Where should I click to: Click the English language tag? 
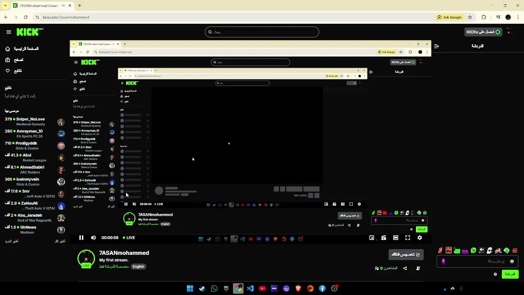(x=138, y=266)
